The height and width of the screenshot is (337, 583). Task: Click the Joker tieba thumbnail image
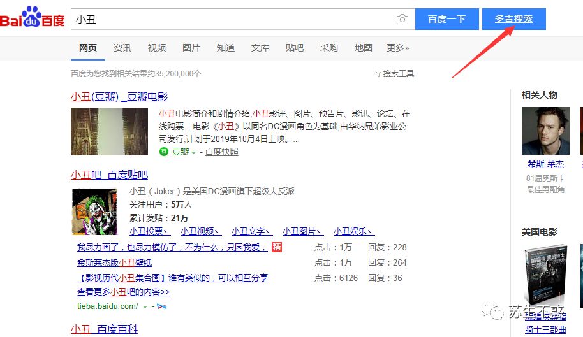coord(94,212)
